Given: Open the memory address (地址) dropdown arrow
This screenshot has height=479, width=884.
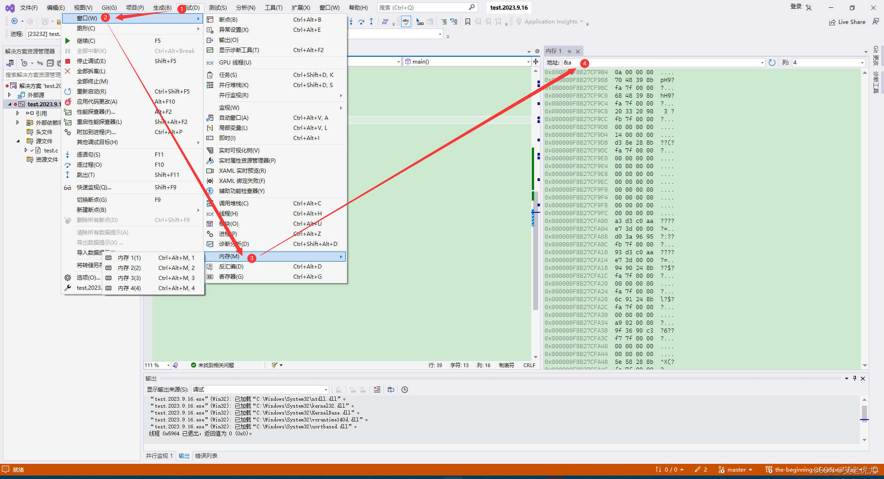Looking at the screenshot, I should click(762, 63).
